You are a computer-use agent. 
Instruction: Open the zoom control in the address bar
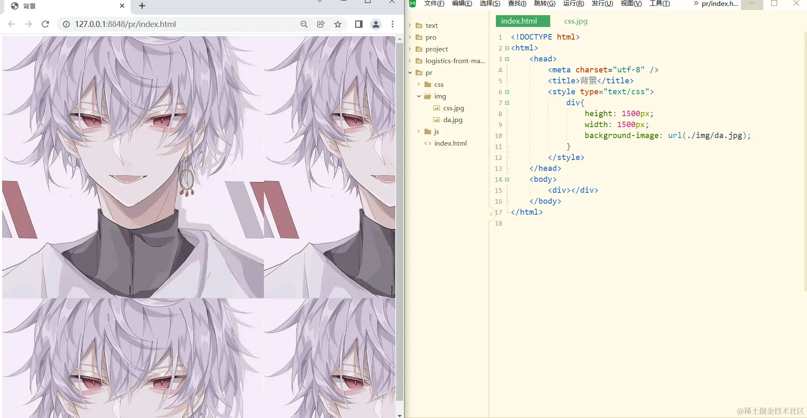[x=304, y=24]
